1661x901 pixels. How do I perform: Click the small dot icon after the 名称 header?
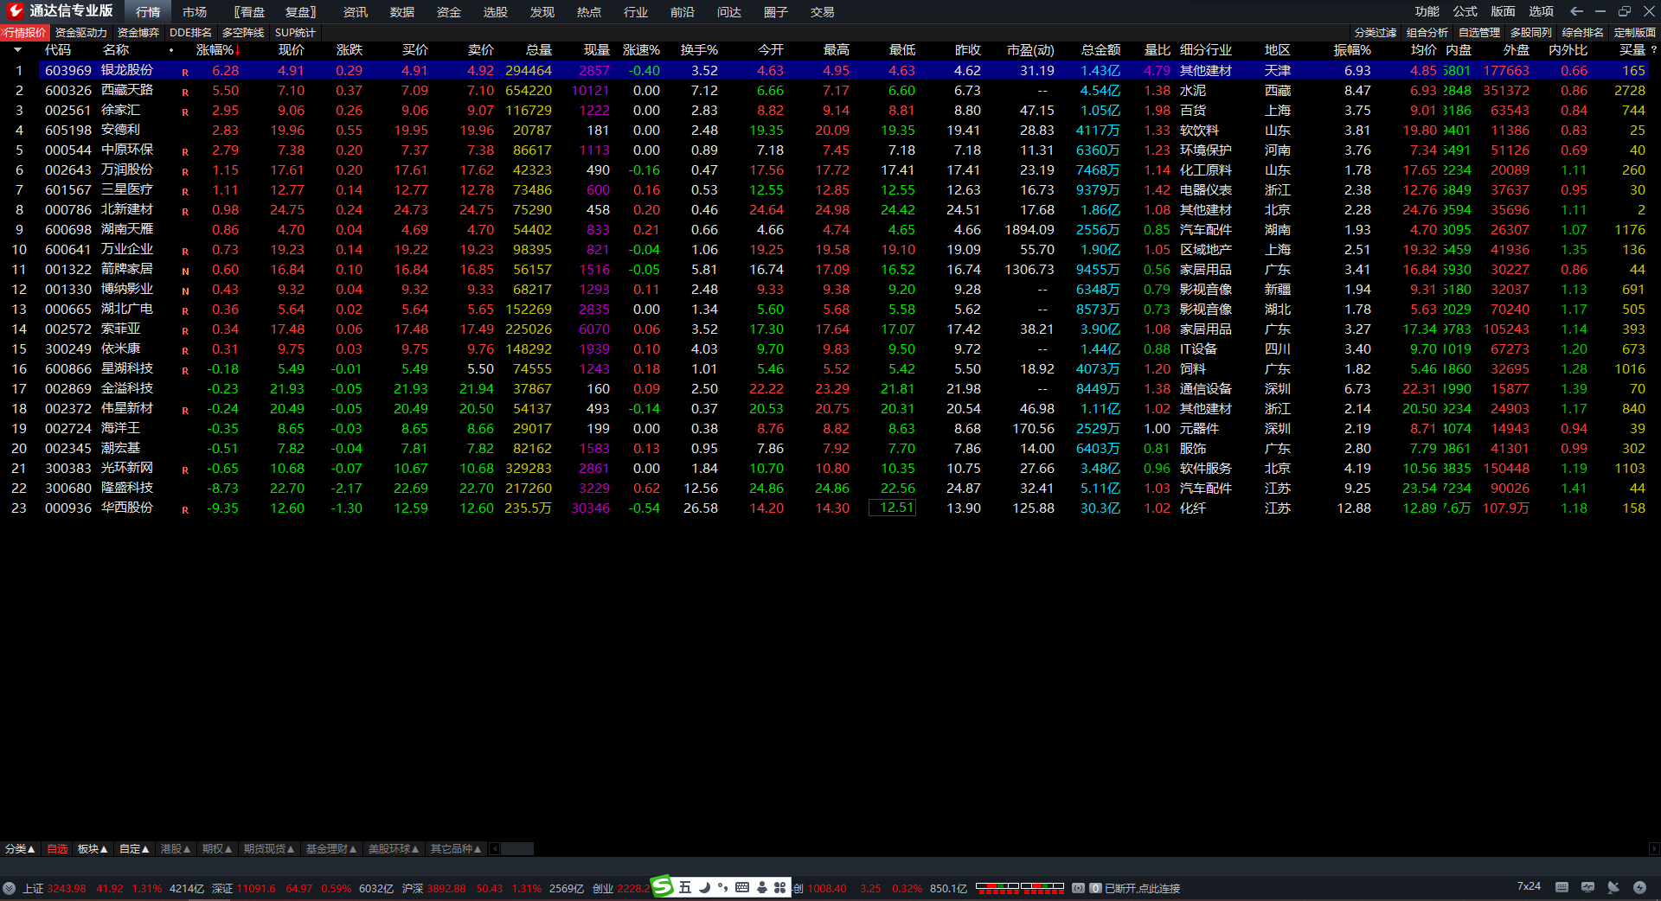pyautogui.click(x=171, y=50)
